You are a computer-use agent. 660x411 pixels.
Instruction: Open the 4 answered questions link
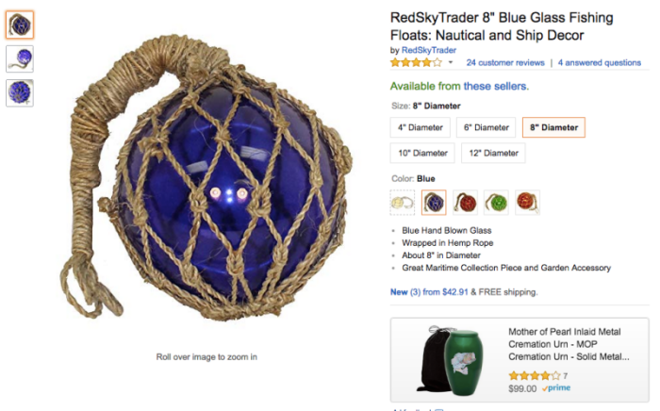coord(600,62)
